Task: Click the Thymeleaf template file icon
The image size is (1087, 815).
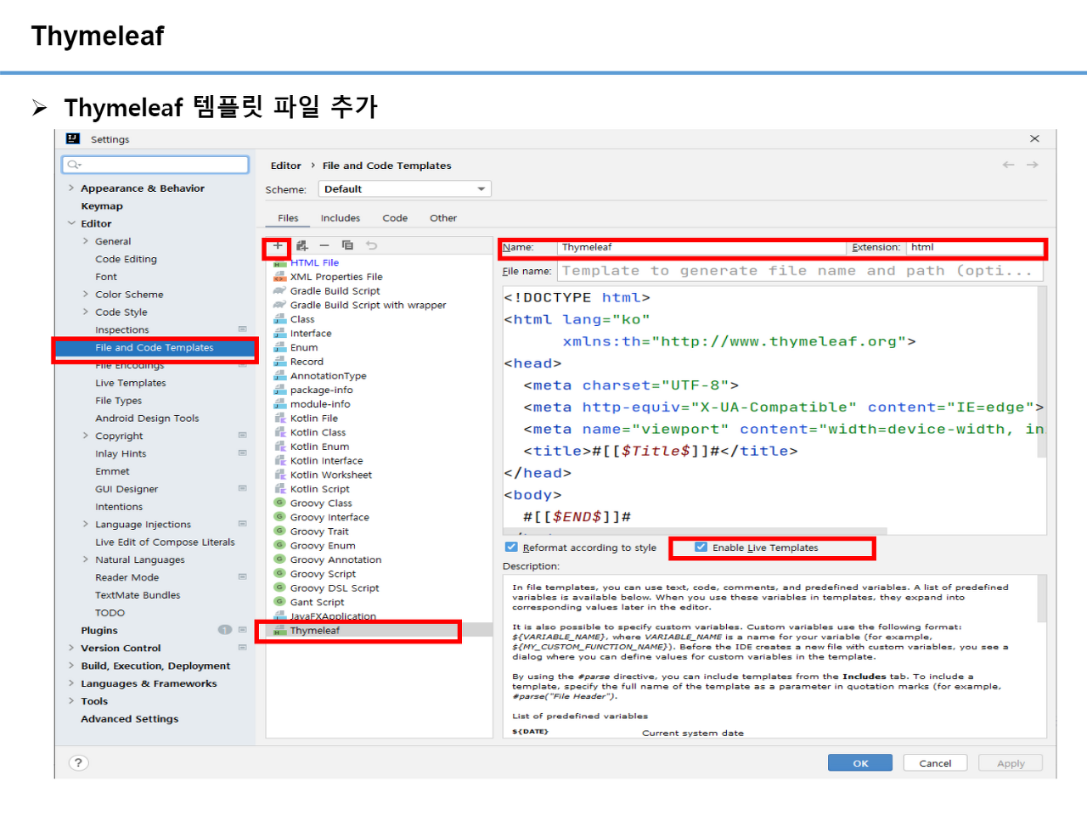Action: point(279,631)
